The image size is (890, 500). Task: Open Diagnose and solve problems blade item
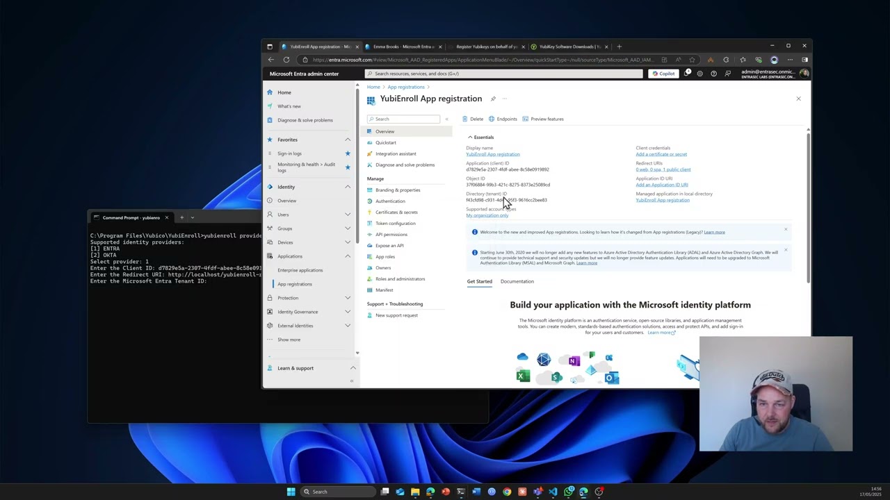point(405,165)
